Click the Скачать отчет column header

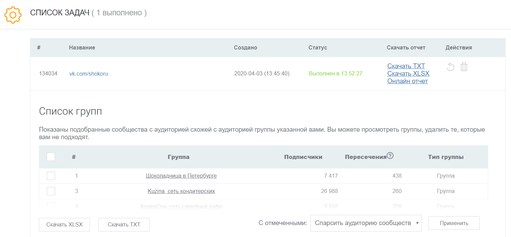(x=406, y=47)
